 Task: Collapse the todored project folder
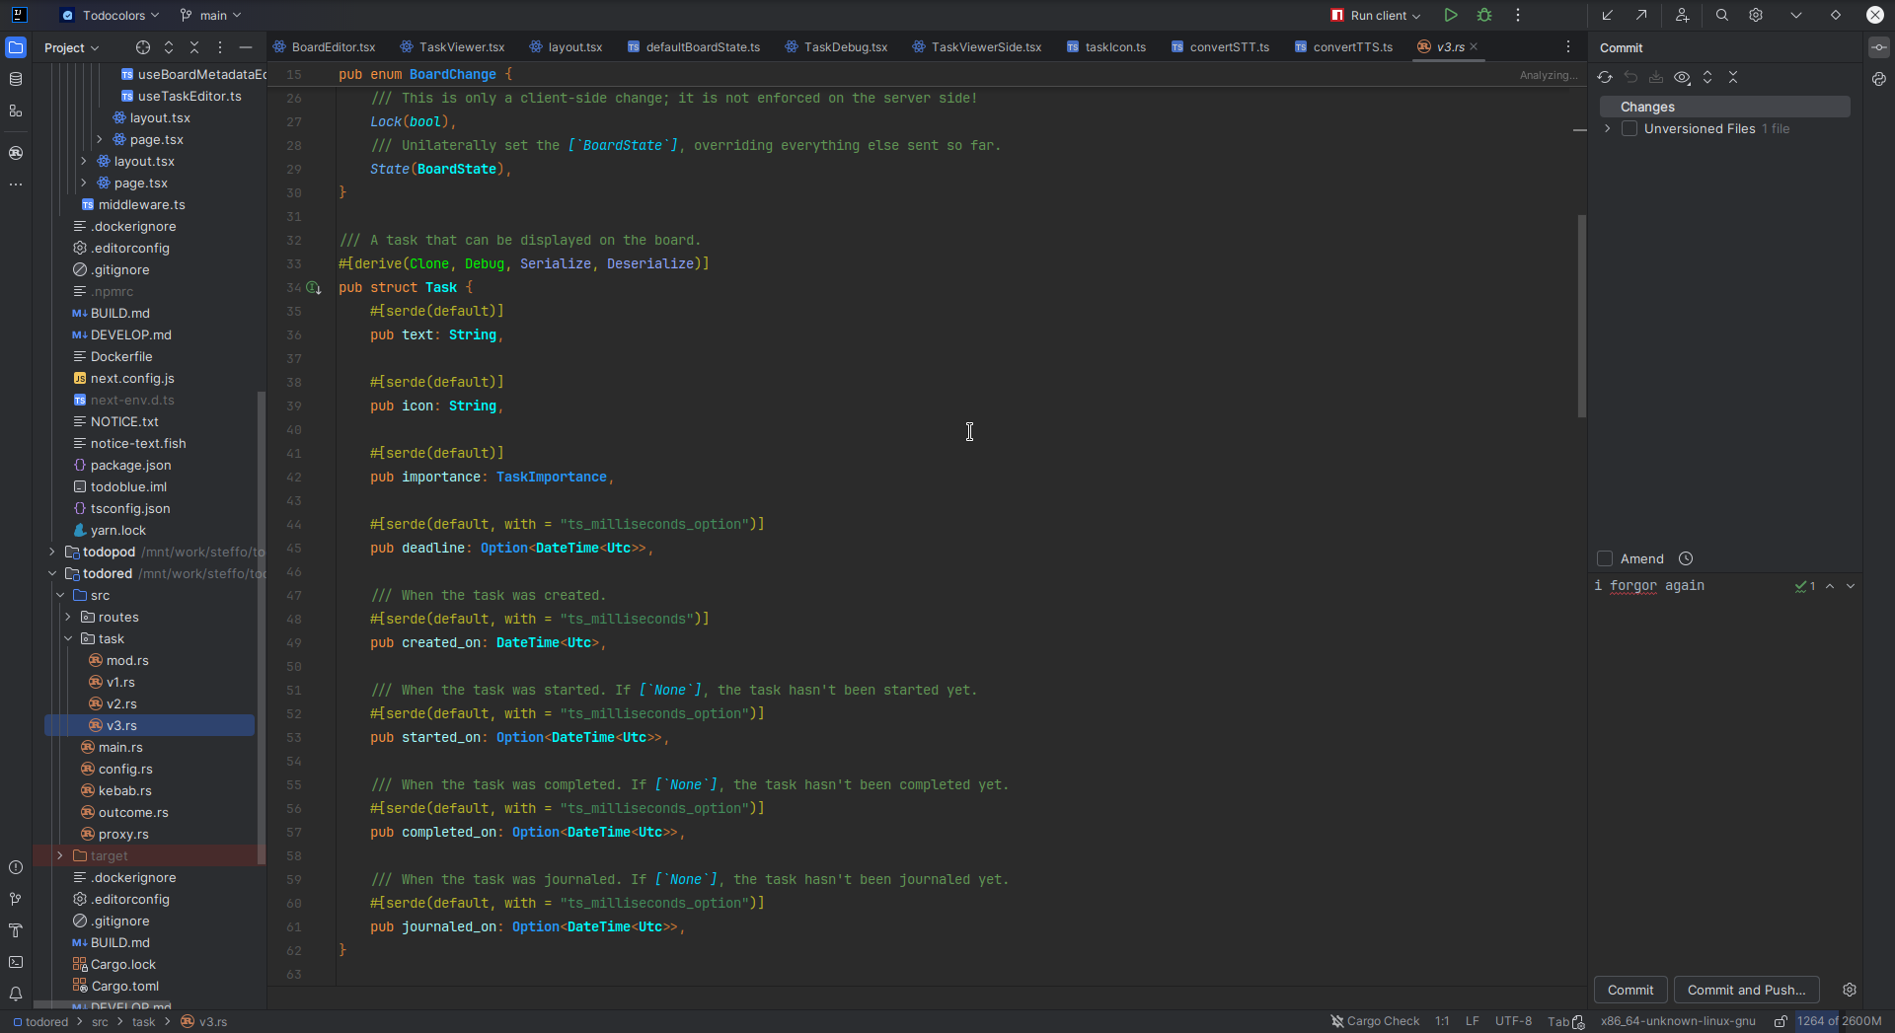(x=52, y=573)
